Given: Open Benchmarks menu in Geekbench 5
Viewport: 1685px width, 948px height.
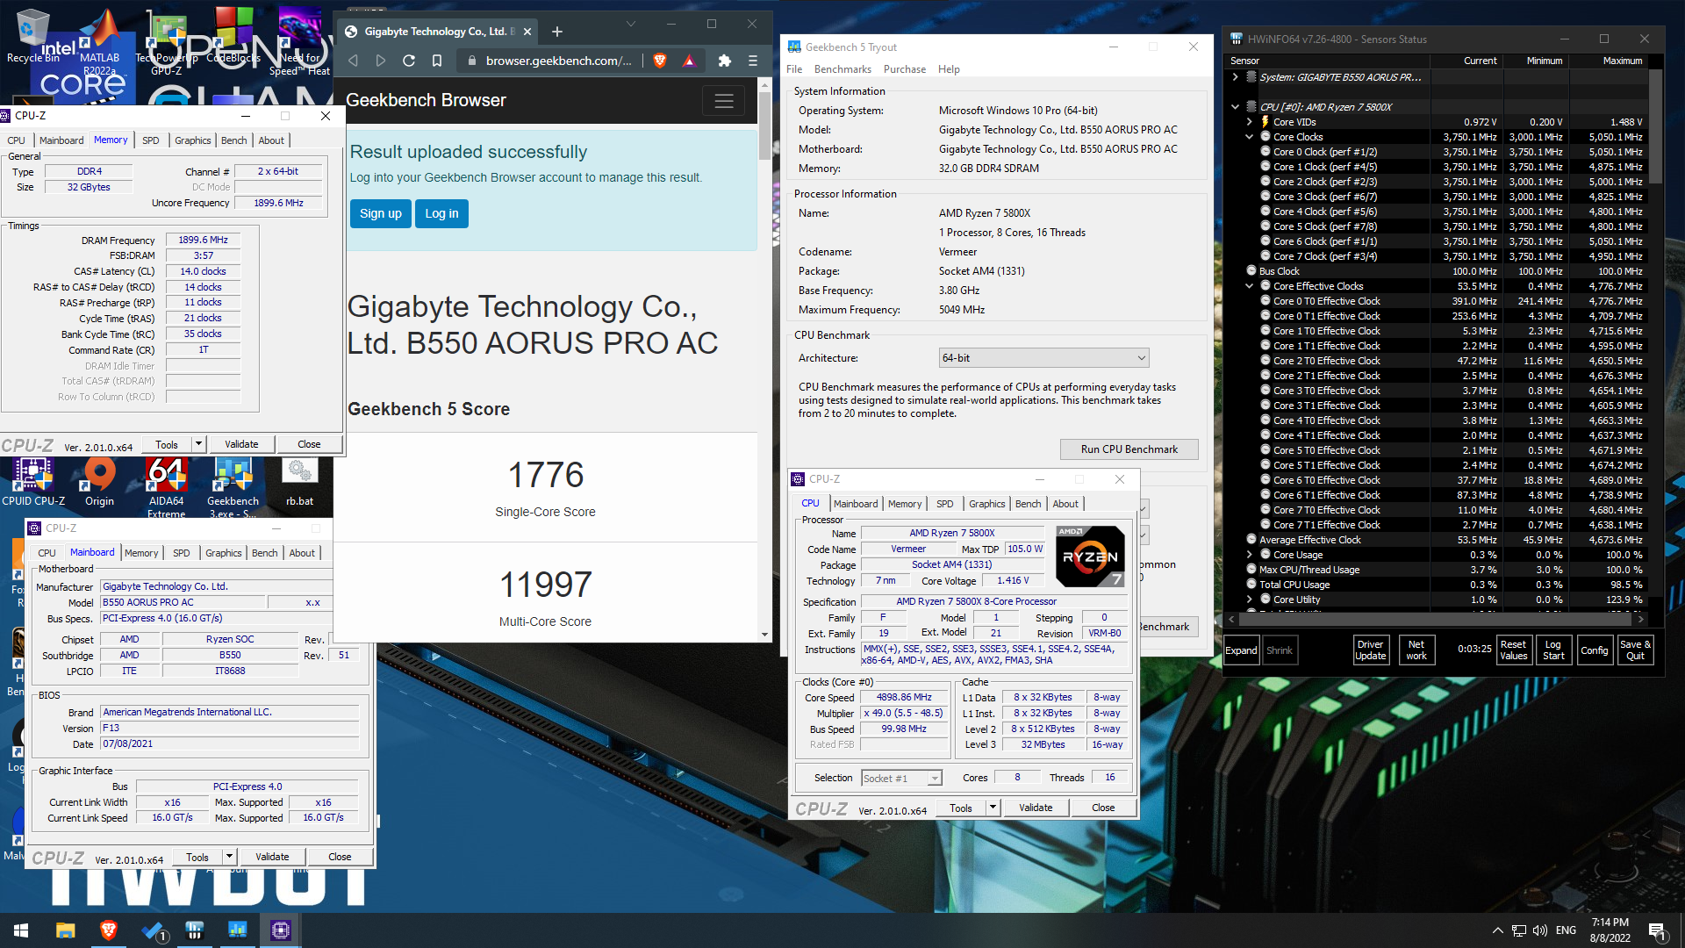Looking at the screenshot, I should [842, 69].
